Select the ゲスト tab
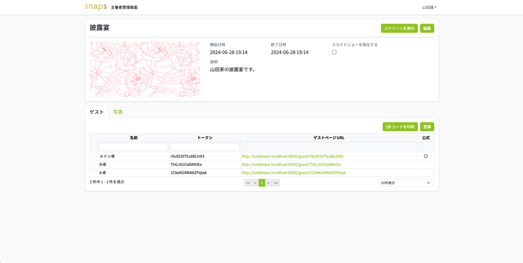 97,112
